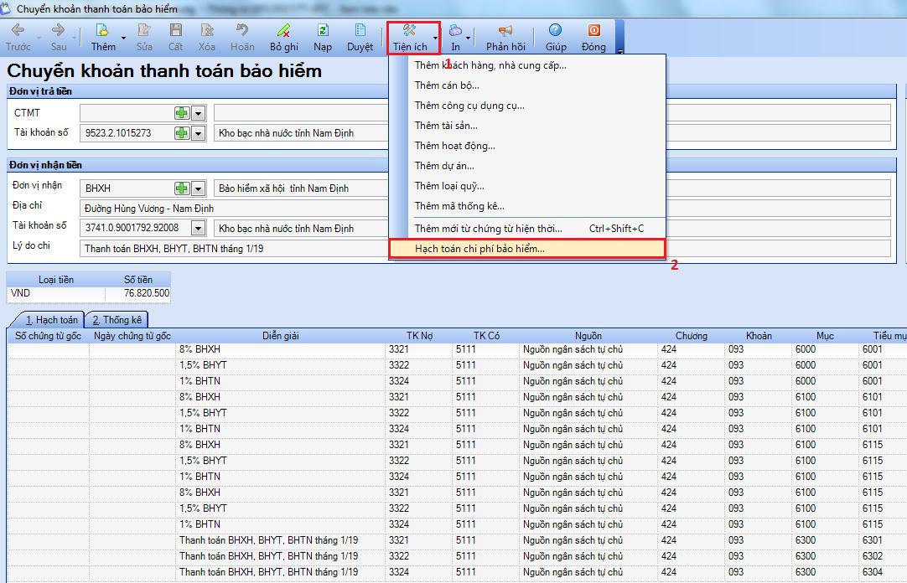Click the Hoãn undo toolbar icon
This screenshot has width=907, height=583.
pos(241,30)
